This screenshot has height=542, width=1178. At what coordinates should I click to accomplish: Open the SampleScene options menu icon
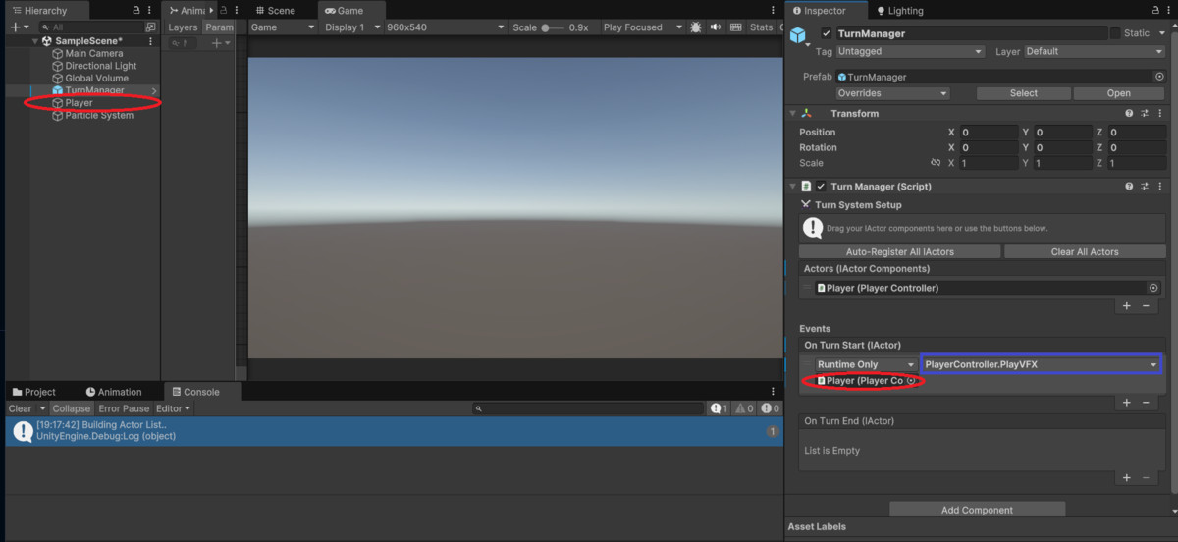(x=150, y=41)
